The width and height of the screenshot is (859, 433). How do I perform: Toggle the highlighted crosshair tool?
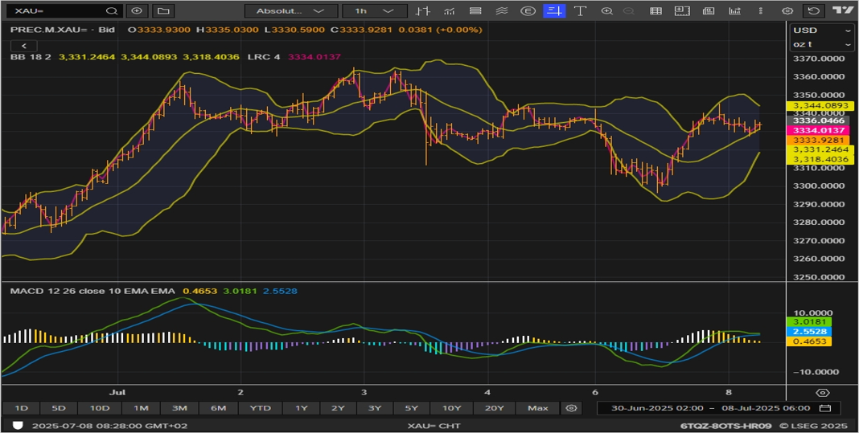click(x=554, y=11)
